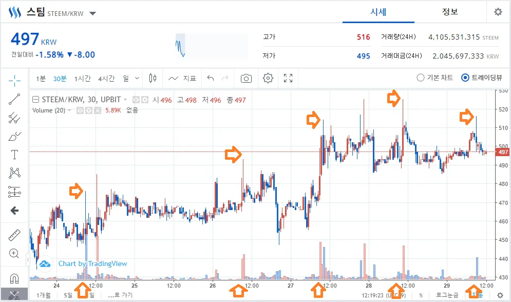Screen dimensions: 511x302
Task: Set chart interval to 1시간
Action: [82, 79]
